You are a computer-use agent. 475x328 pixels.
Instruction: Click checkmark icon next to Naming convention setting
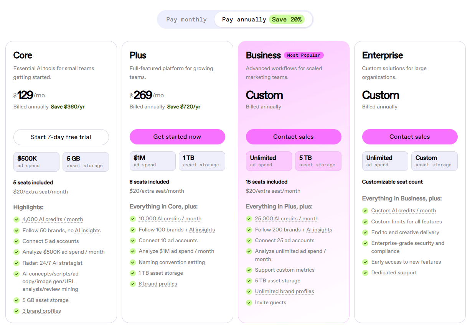133,262
